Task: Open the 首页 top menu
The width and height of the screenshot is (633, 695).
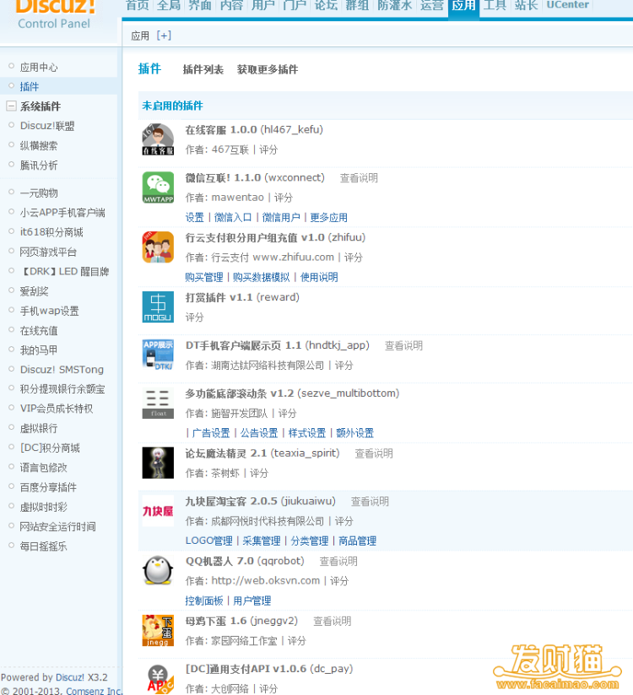Action: coord(137,5)
